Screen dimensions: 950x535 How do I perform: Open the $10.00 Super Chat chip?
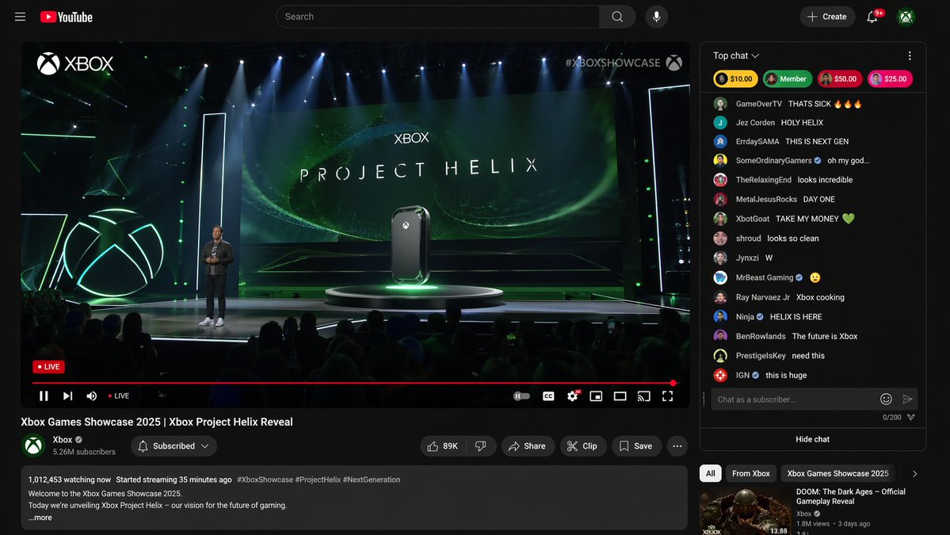coord(735,78)
